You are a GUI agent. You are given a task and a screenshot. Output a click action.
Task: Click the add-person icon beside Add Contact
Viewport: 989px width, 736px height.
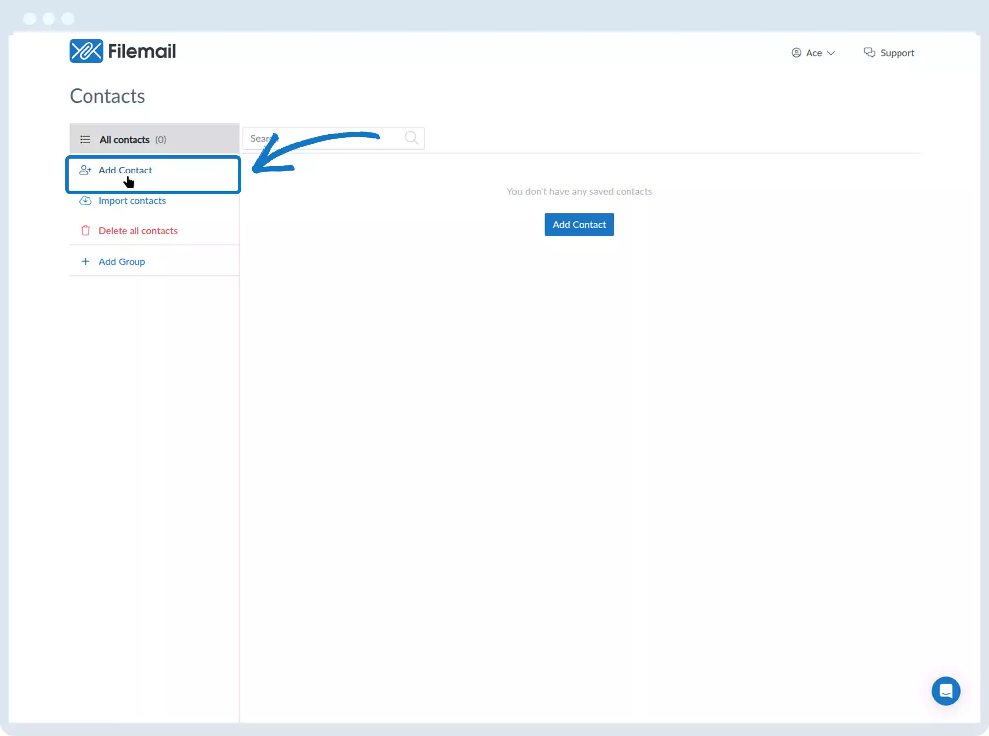(x=85, y=170)
